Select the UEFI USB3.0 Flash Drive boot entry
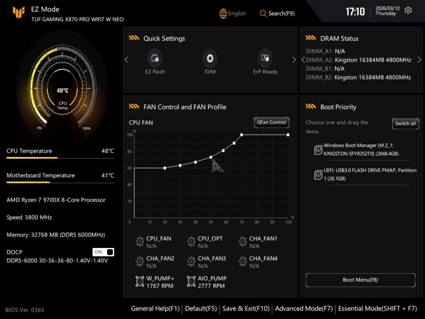Viewport: 425px width, 319px height. tap(364, 174)
